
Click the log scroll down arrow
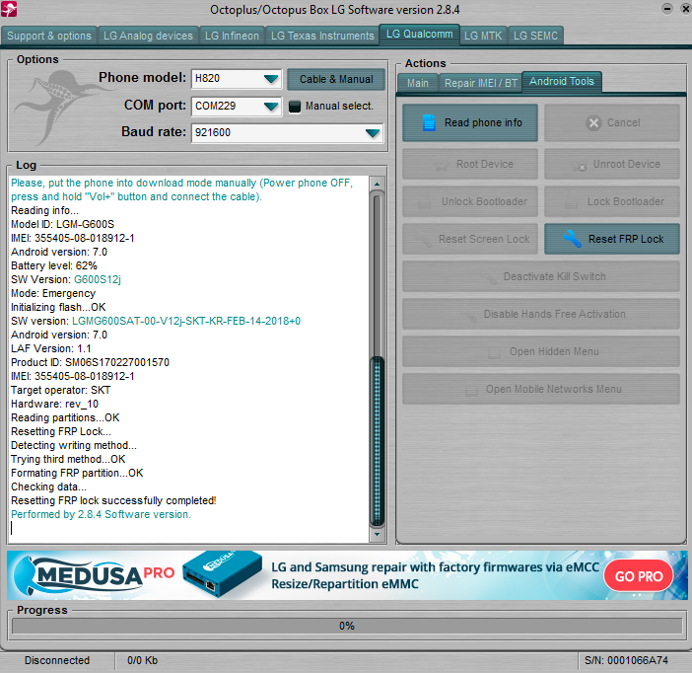click(x=377, y=534)
